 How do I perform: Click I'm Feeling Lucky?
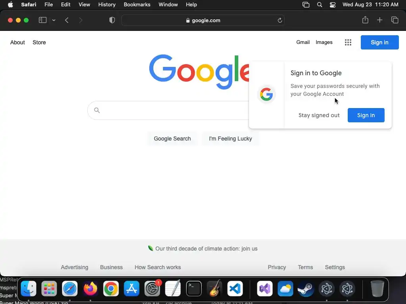pyautogui.click(x=230, y=139)
